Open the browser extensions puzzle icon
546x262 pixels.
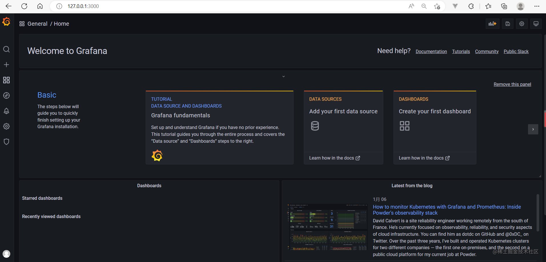471,6
